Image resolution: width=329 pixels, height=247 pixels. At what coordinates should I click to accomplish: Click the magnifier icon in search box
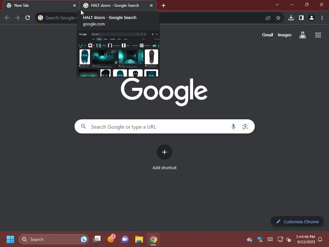(x=84, y=126)
